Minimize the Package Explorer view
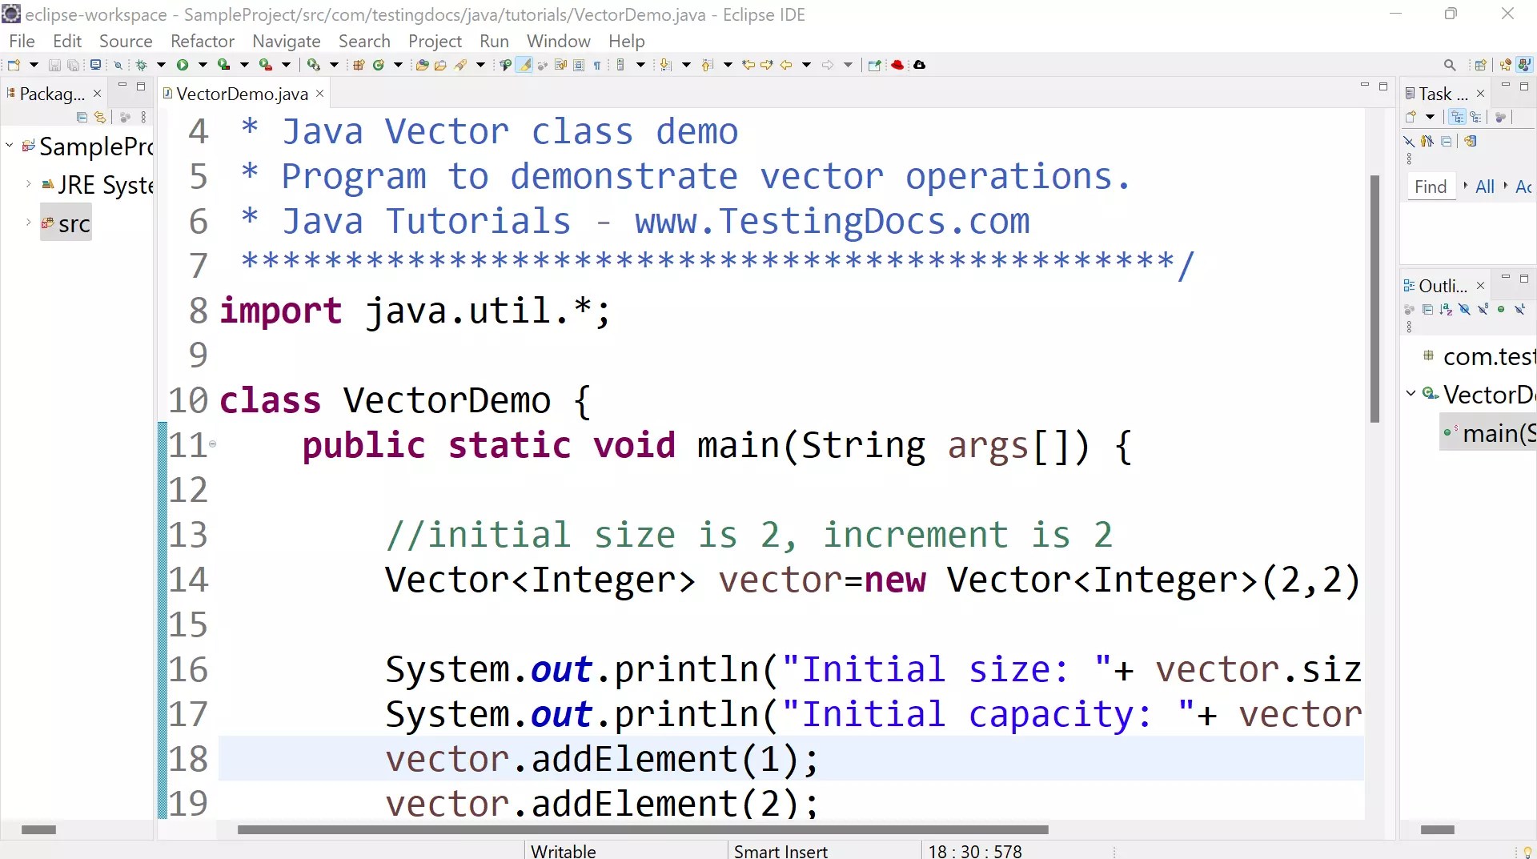 point(122,86)
